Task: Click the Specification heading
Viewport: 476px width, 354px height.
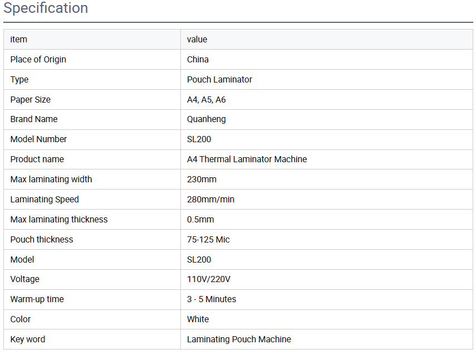Action: (46, 8)
